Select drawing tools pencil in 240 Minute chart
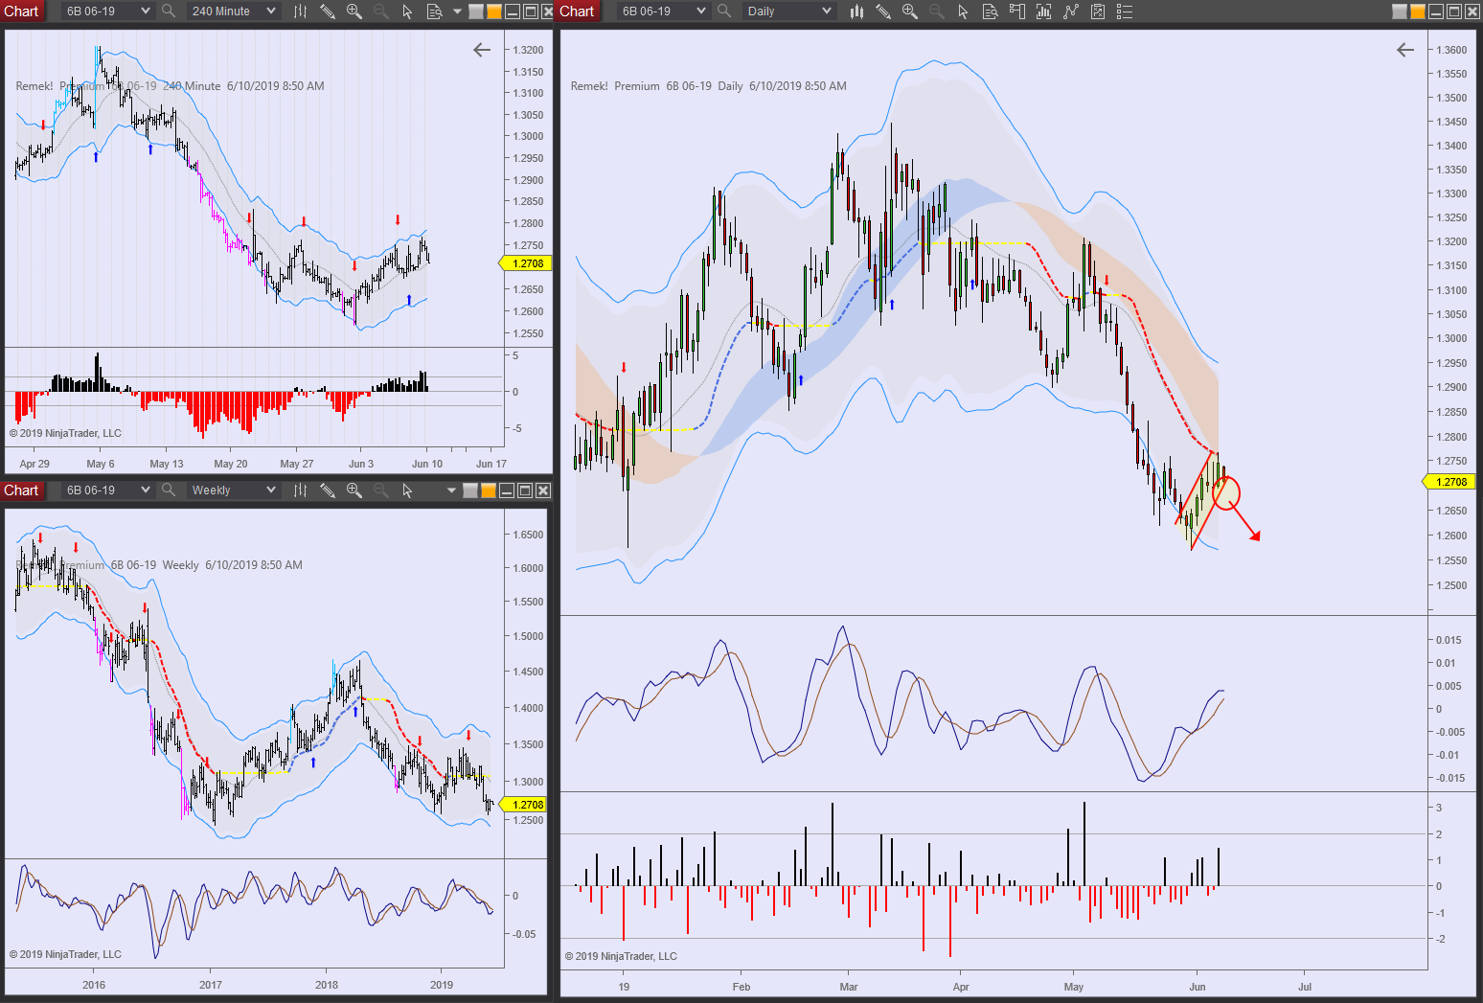 click(328, 11)
